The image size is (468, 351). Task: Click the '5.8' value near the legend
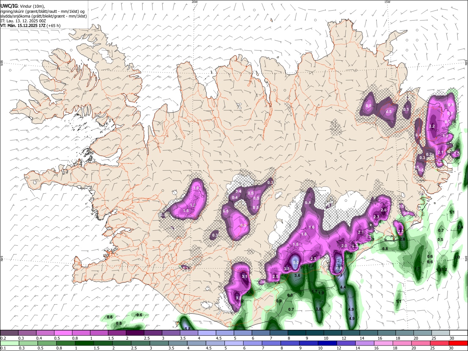point(188,329)
